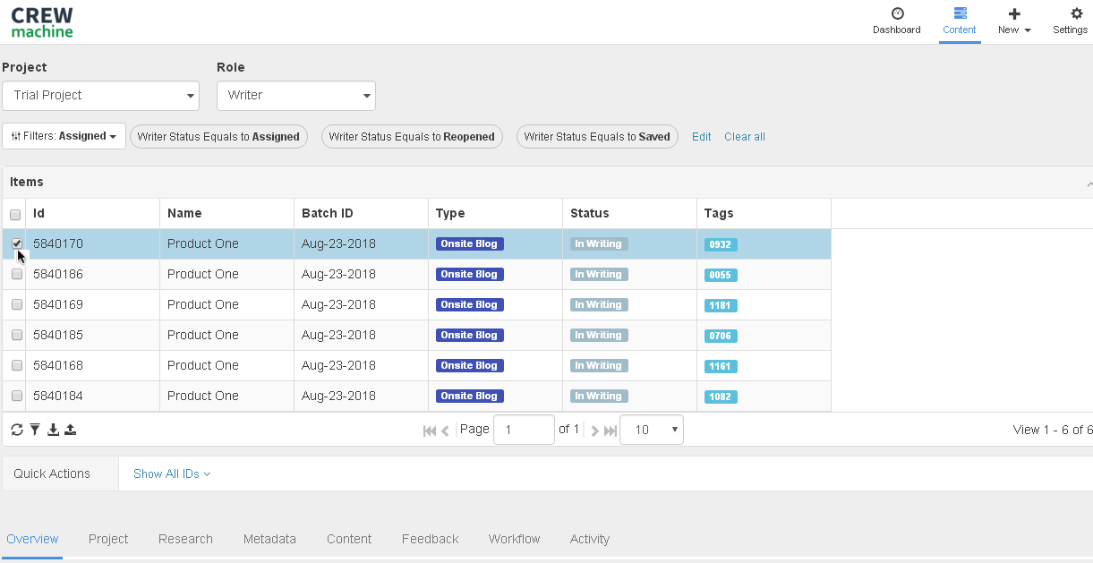Click the Writer Status Equals to Saved chip
This screenshot has width=1093, height=563.
(x=597, y=137)
